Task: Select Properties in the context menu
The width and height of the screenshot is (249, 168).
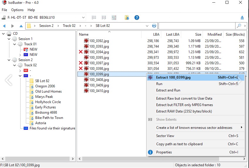Action: point(164,152)
